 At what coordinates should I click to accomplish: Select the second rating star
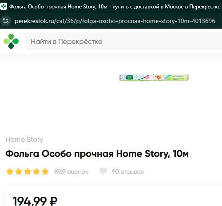(x=19, y=171)
